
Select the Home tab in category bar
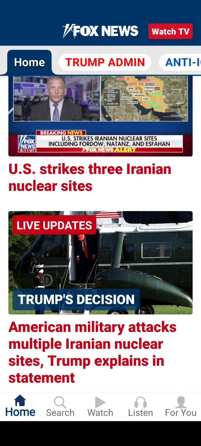pos(29,62)
